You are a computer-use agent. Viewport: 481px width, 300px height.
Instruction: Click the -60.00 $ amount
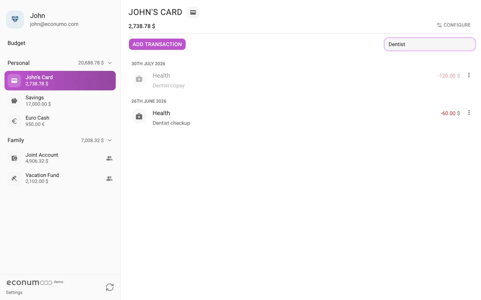[x=450, y=113]
